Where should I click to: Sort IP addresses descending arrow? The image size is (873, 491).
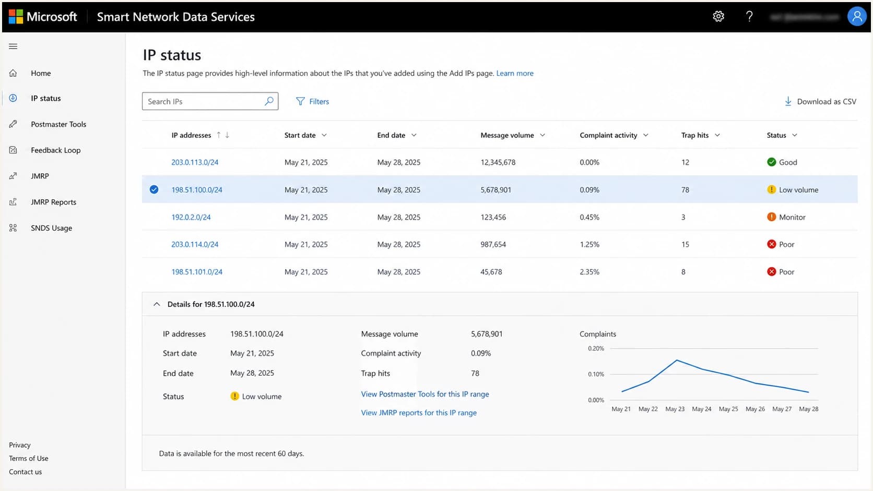point(227,135)
